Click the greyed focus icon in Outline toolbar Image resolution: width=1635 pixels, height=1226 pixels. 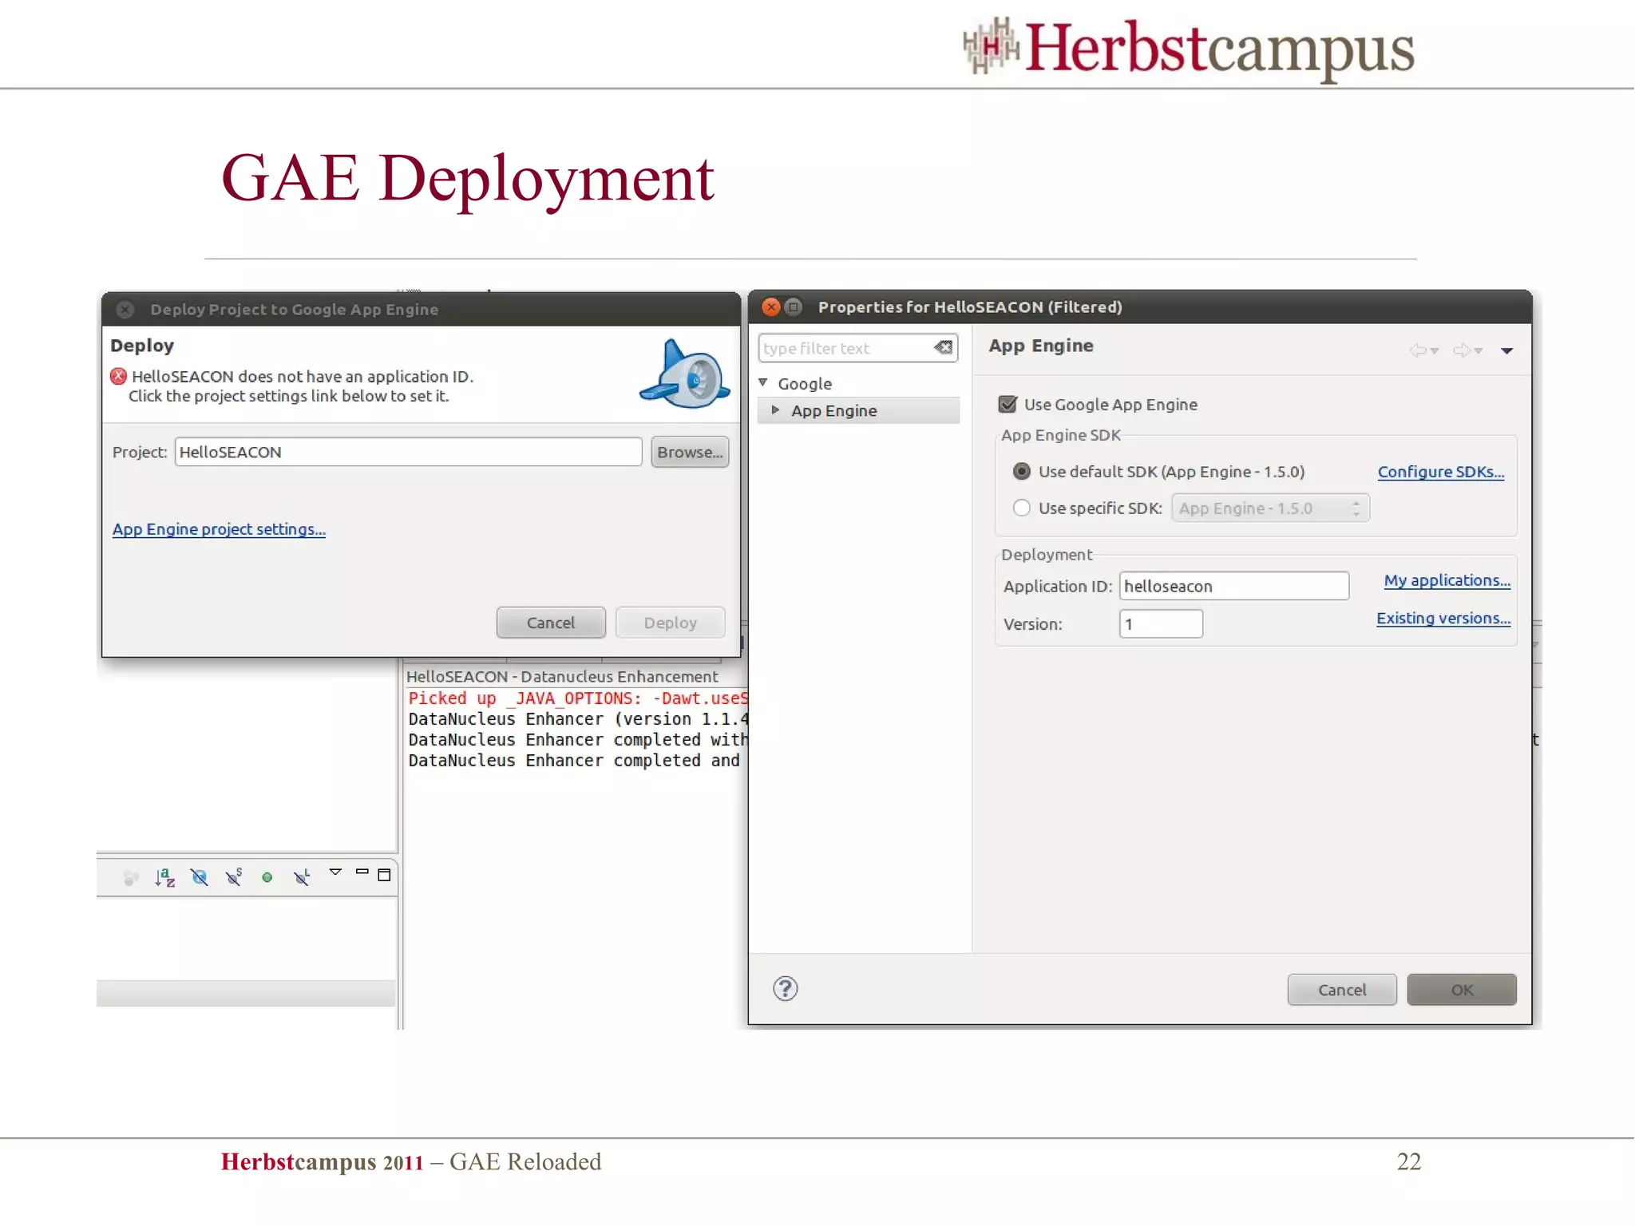tap(131, 878)
